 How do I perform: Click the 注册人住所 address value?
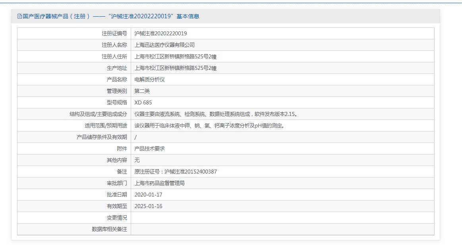[x=176, y=56]
